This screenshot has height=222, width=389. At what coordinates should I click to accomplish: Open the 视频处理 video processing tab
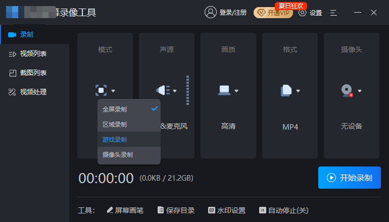click(35, 92)
